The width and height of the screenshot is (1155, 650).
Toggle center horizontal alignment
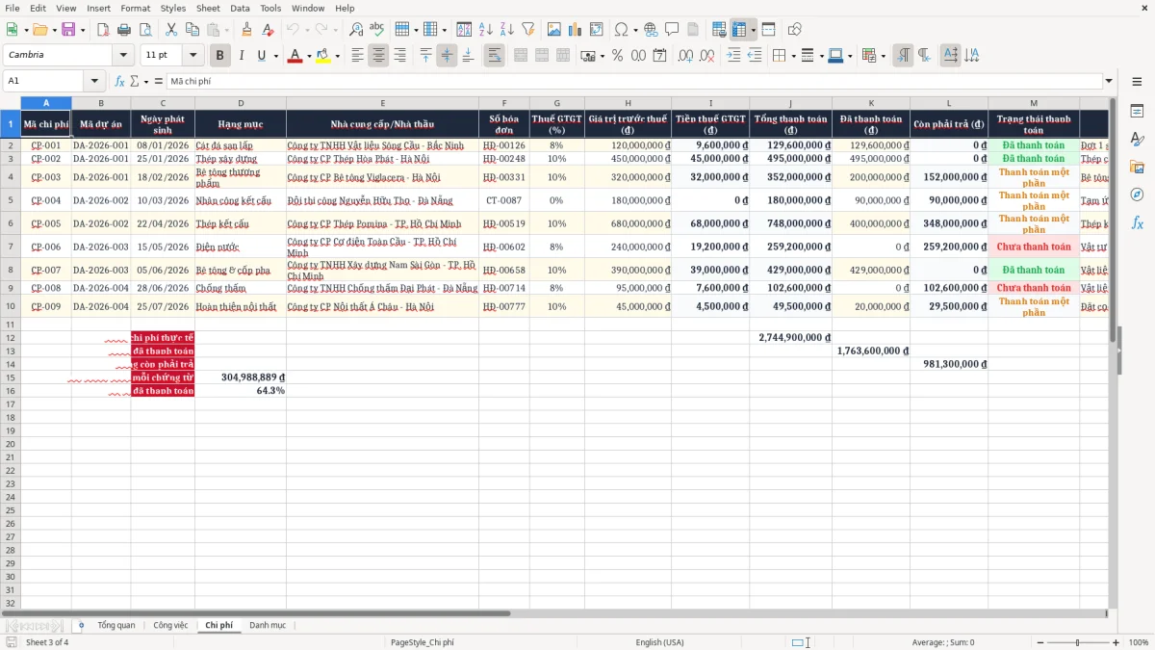(378, 56)
